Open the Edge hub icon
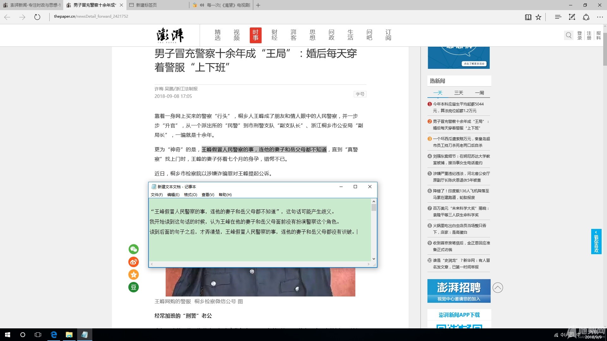This screenshot has height=341, width=607. click(x=558, y=17)
